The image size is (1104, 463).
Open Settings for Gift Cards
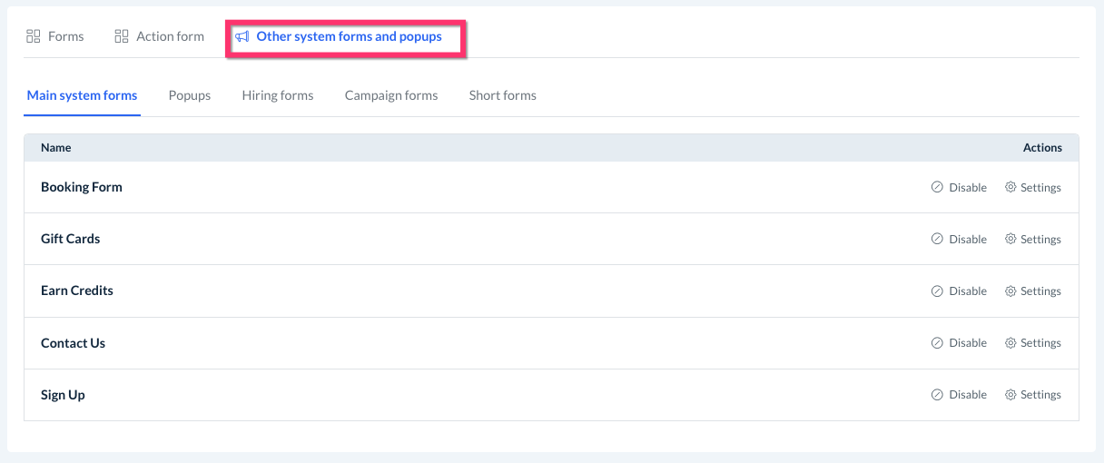(1040, 240)
